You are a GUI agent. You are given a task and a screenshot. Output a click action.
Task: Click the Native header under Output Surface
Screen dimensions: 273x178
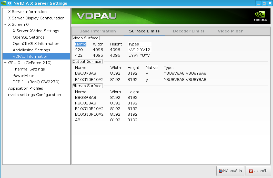152,68
